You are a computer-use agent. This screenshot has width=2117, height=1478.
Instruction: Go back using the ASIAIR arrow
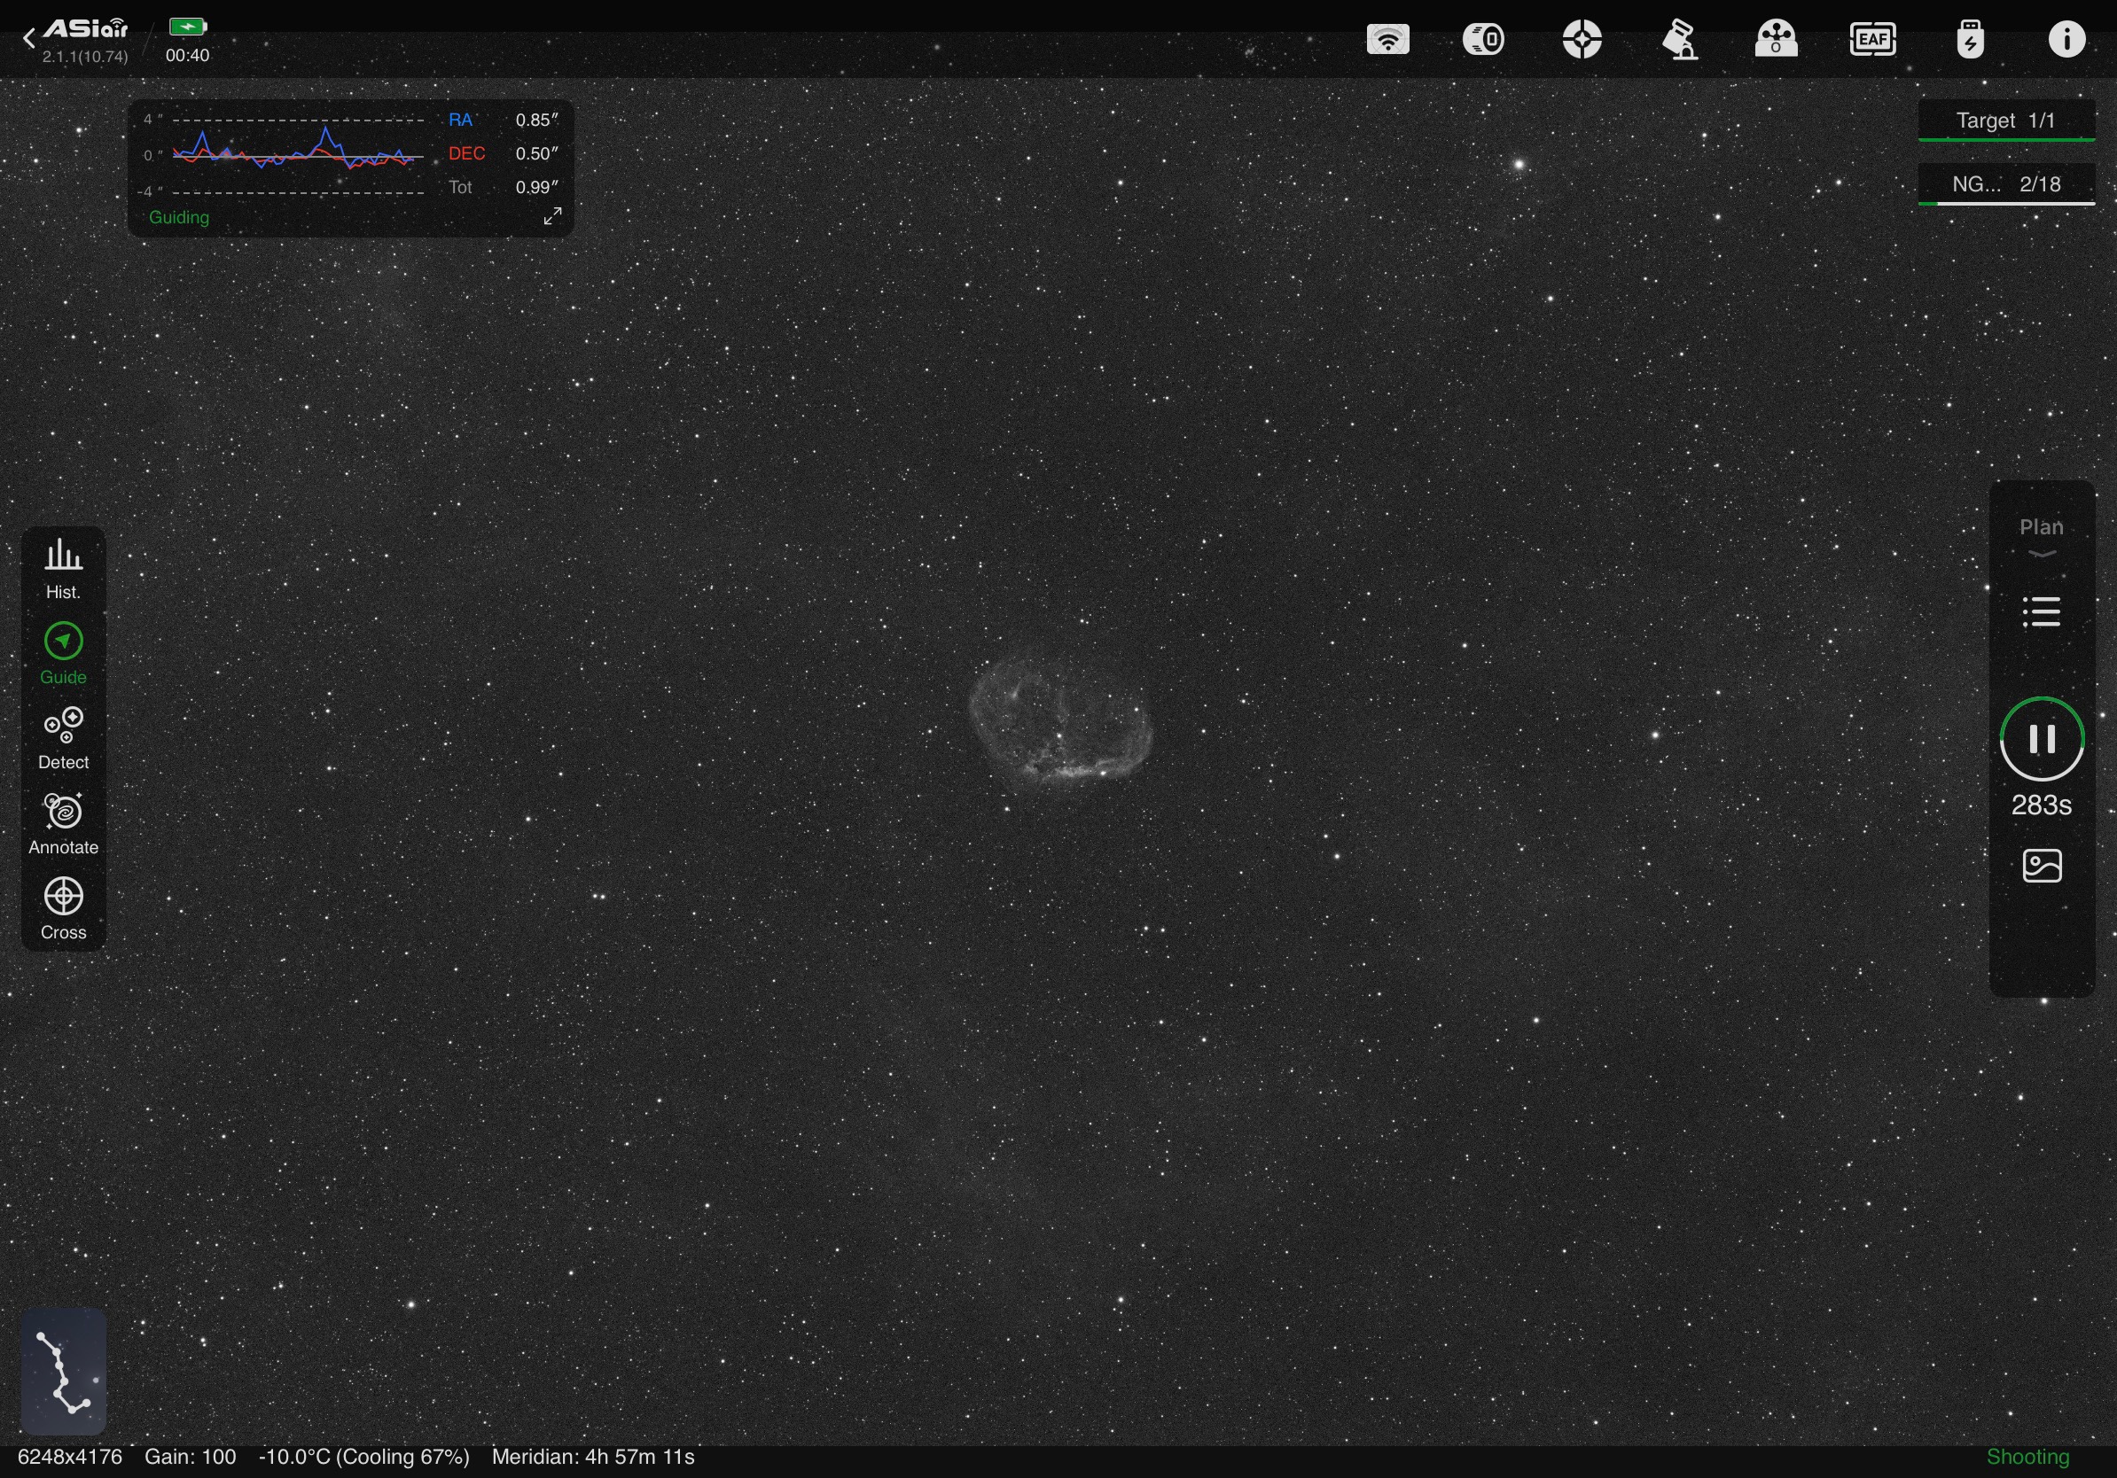[x=29, y=39]
